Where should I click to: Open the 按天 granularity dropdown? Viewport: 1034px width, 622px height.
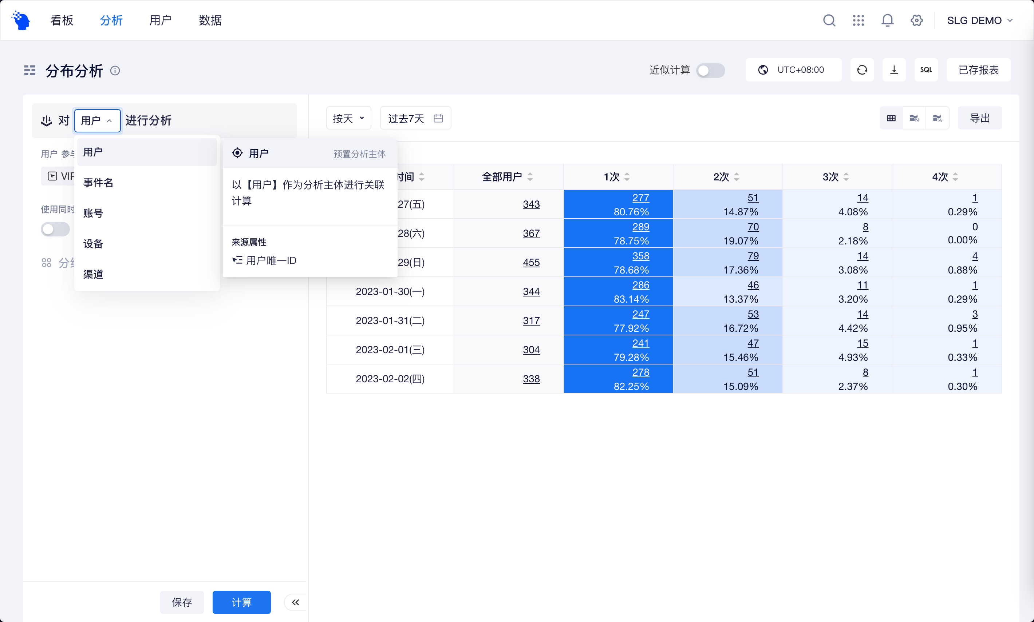[x=348, y=118]
